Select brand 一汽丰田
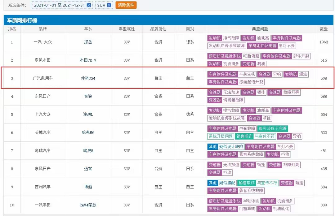Viewport: 335px width, 216px height. (43, 205)
